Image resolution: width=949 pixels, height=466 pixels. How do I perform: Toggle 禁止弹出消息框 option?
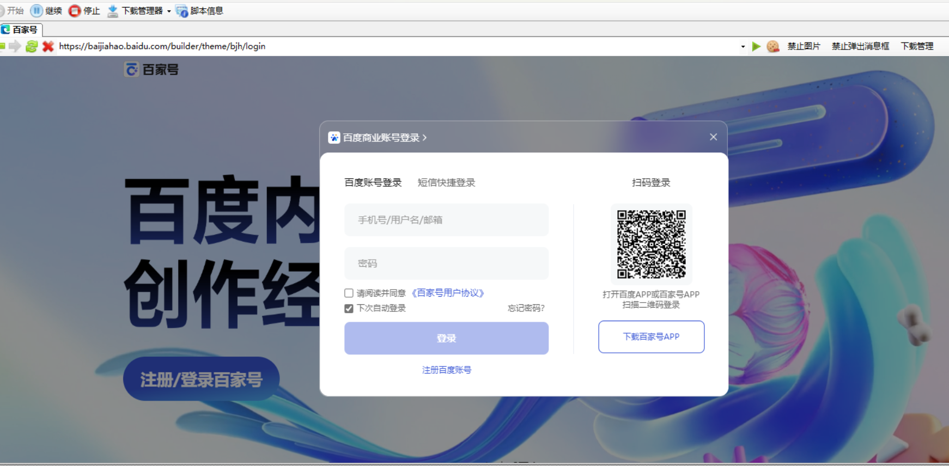tap(860, 46)
